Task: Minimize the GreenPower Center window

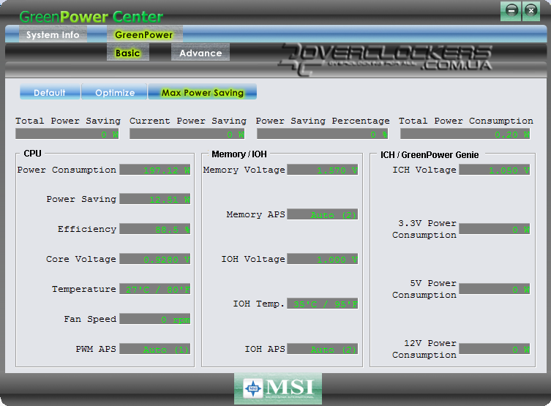Action: pyautogui.click(x=511, y=11)
